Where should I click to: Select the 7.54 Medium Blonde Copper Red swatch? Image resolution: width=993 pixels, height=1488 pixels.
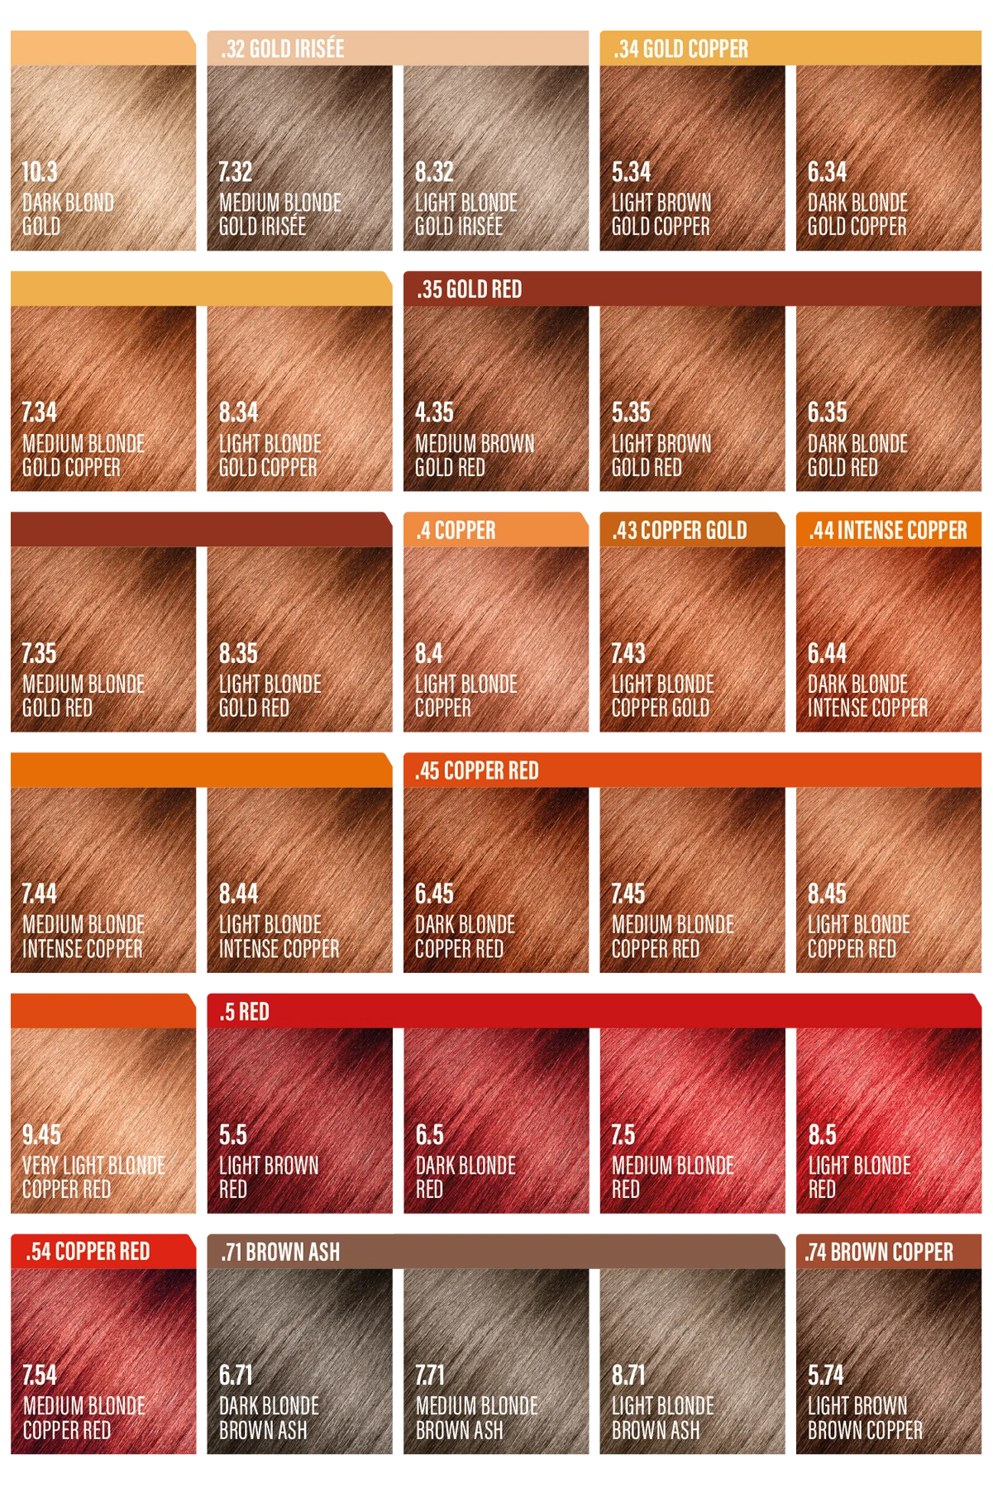point(103,1362)
